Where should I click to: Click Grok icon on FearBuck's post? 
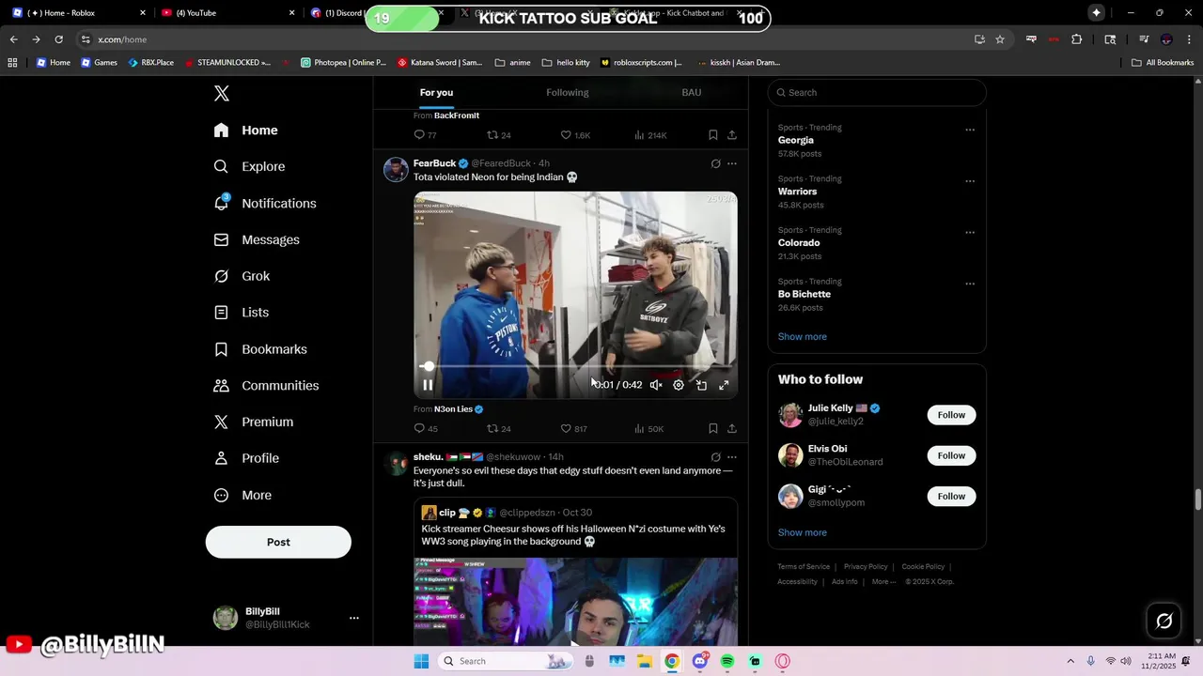click(715, 163)
